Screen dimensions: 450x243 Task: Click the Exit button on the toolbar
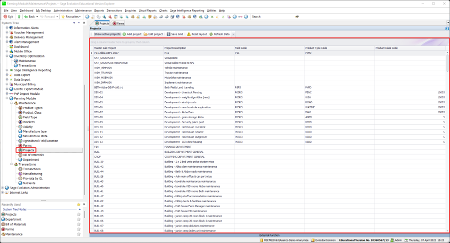[x=8, y=16]
